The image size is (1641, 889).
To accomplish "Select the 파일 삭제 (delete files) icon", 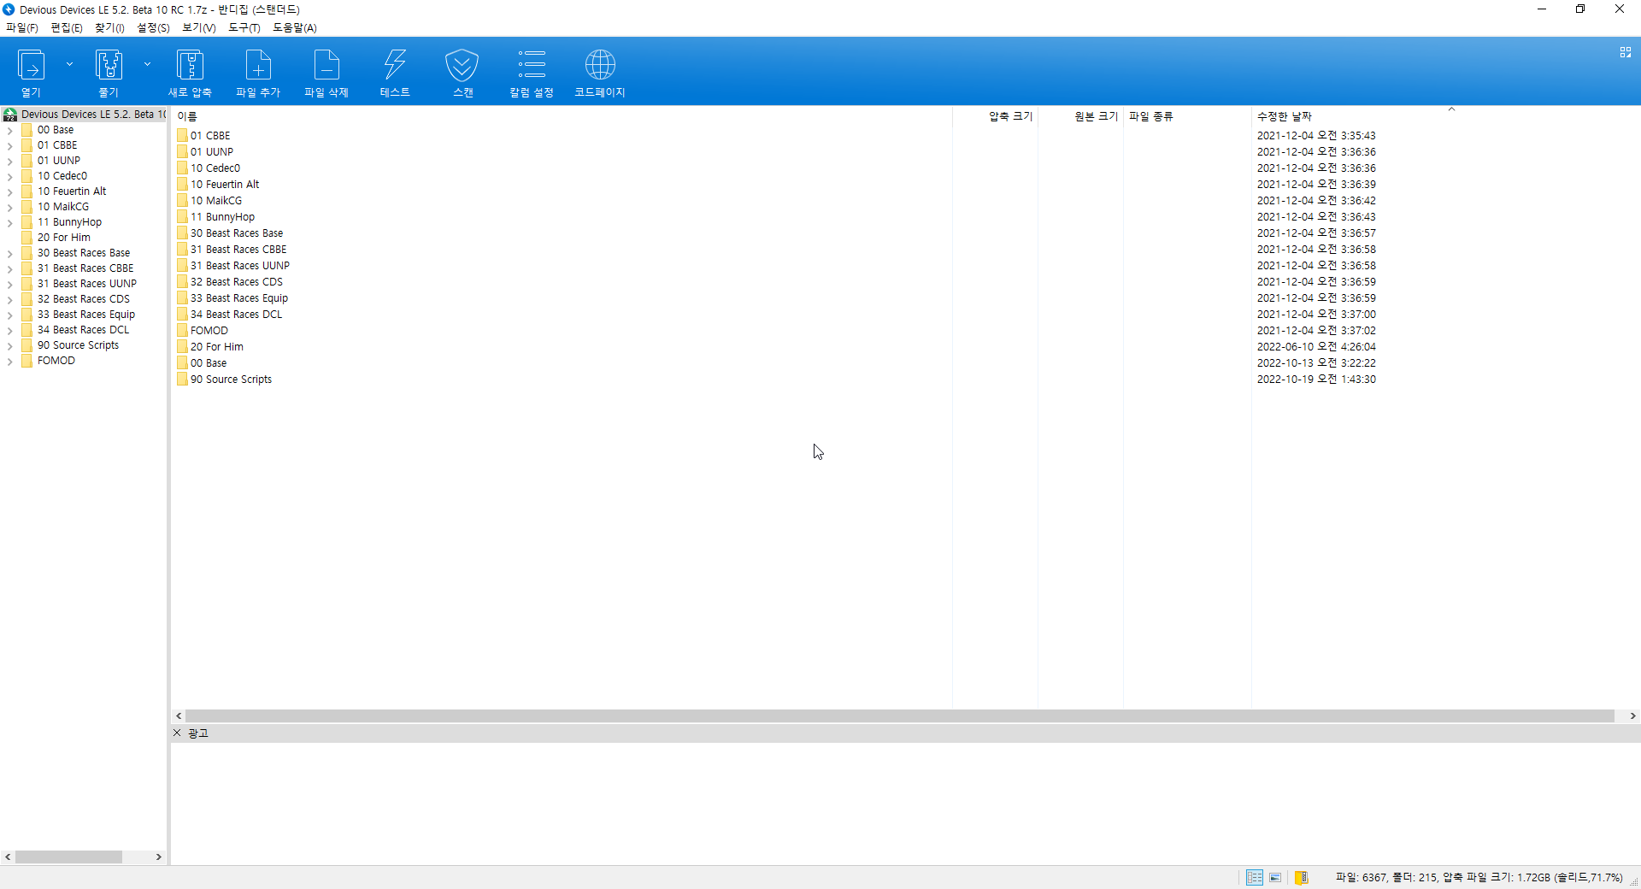I will click(326, 73).
